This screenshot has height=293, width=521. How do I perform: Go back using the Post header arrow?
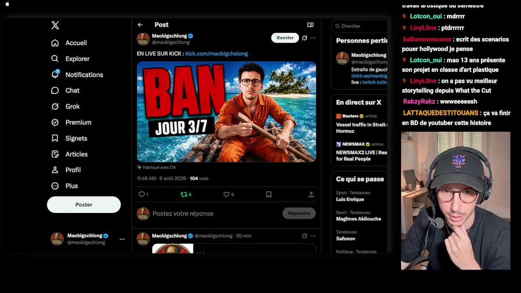pos(140,25)
